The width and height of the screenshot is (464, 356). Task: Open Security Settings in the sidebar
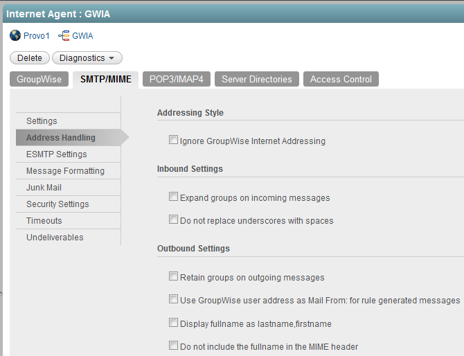pyautogui.click(x=57, y=204)
